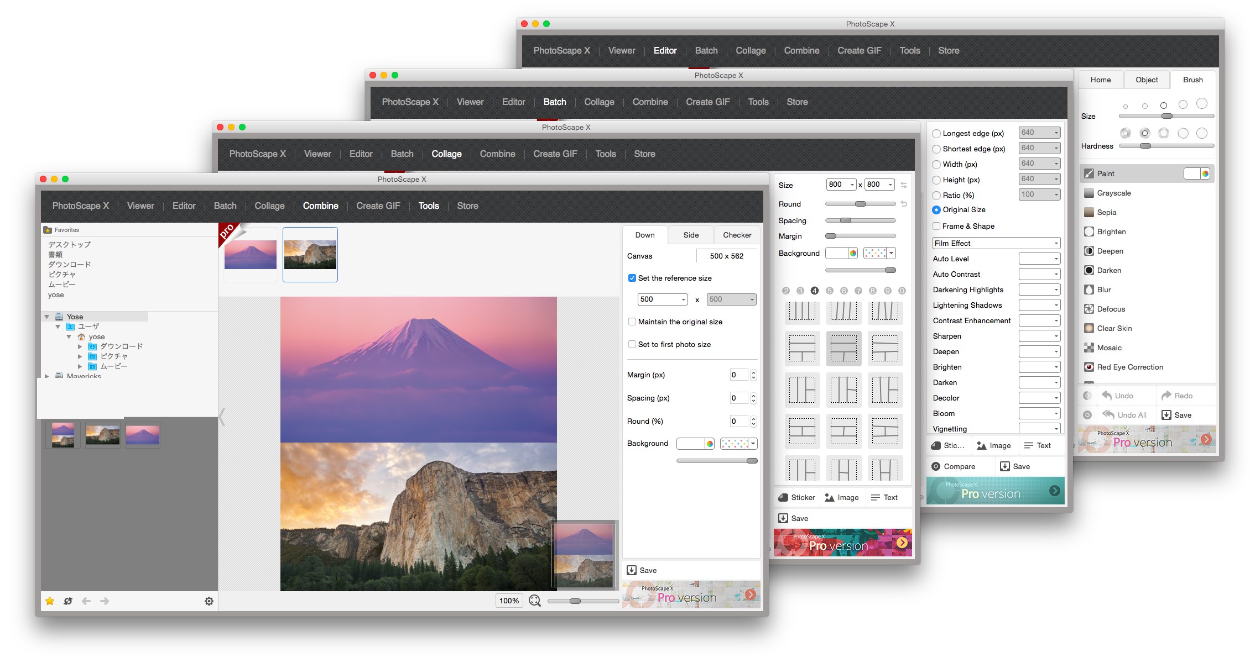
Task: Select the El Capitan thumbnail in top strip
Action: (310, 254)
